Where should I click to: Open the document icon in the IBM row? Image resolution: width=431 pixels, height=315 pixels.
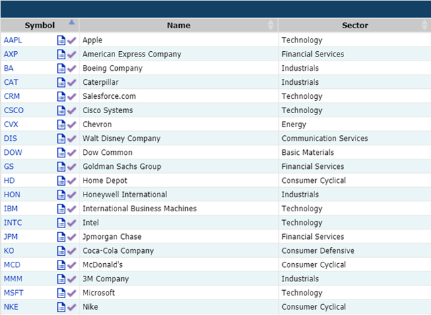point(61,209)
